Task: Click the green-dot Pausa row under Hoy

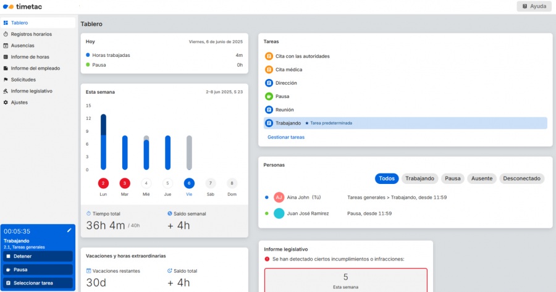Action: 164,65
